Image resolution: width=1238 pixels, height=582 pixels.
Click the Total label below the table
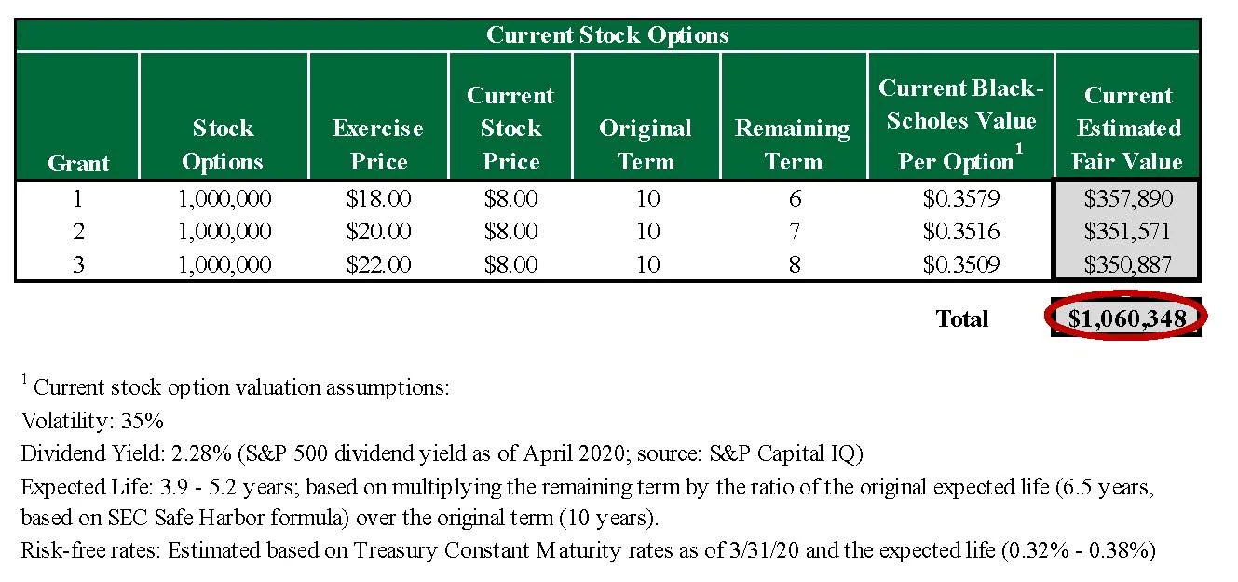click(961, 318)
